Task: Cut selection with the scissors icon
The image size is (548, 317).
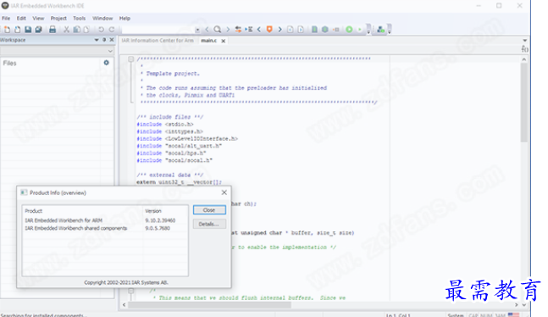Action: click(66, 30)
